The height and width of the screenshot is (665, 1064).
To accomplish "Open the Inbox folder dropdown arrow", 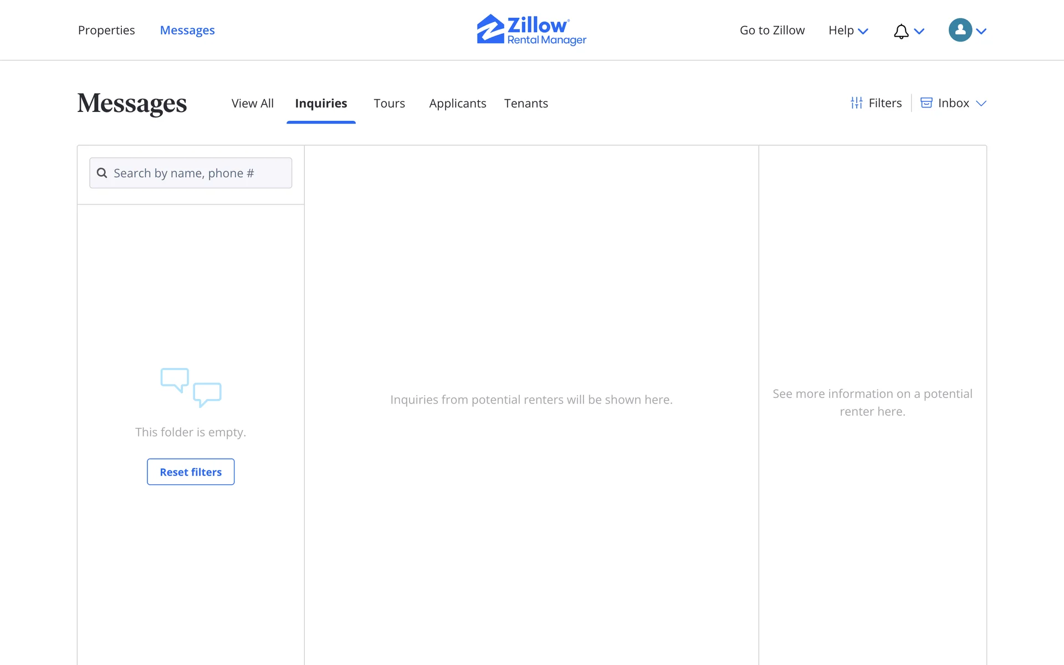I will pyautogui.click(x=981, y=104).
